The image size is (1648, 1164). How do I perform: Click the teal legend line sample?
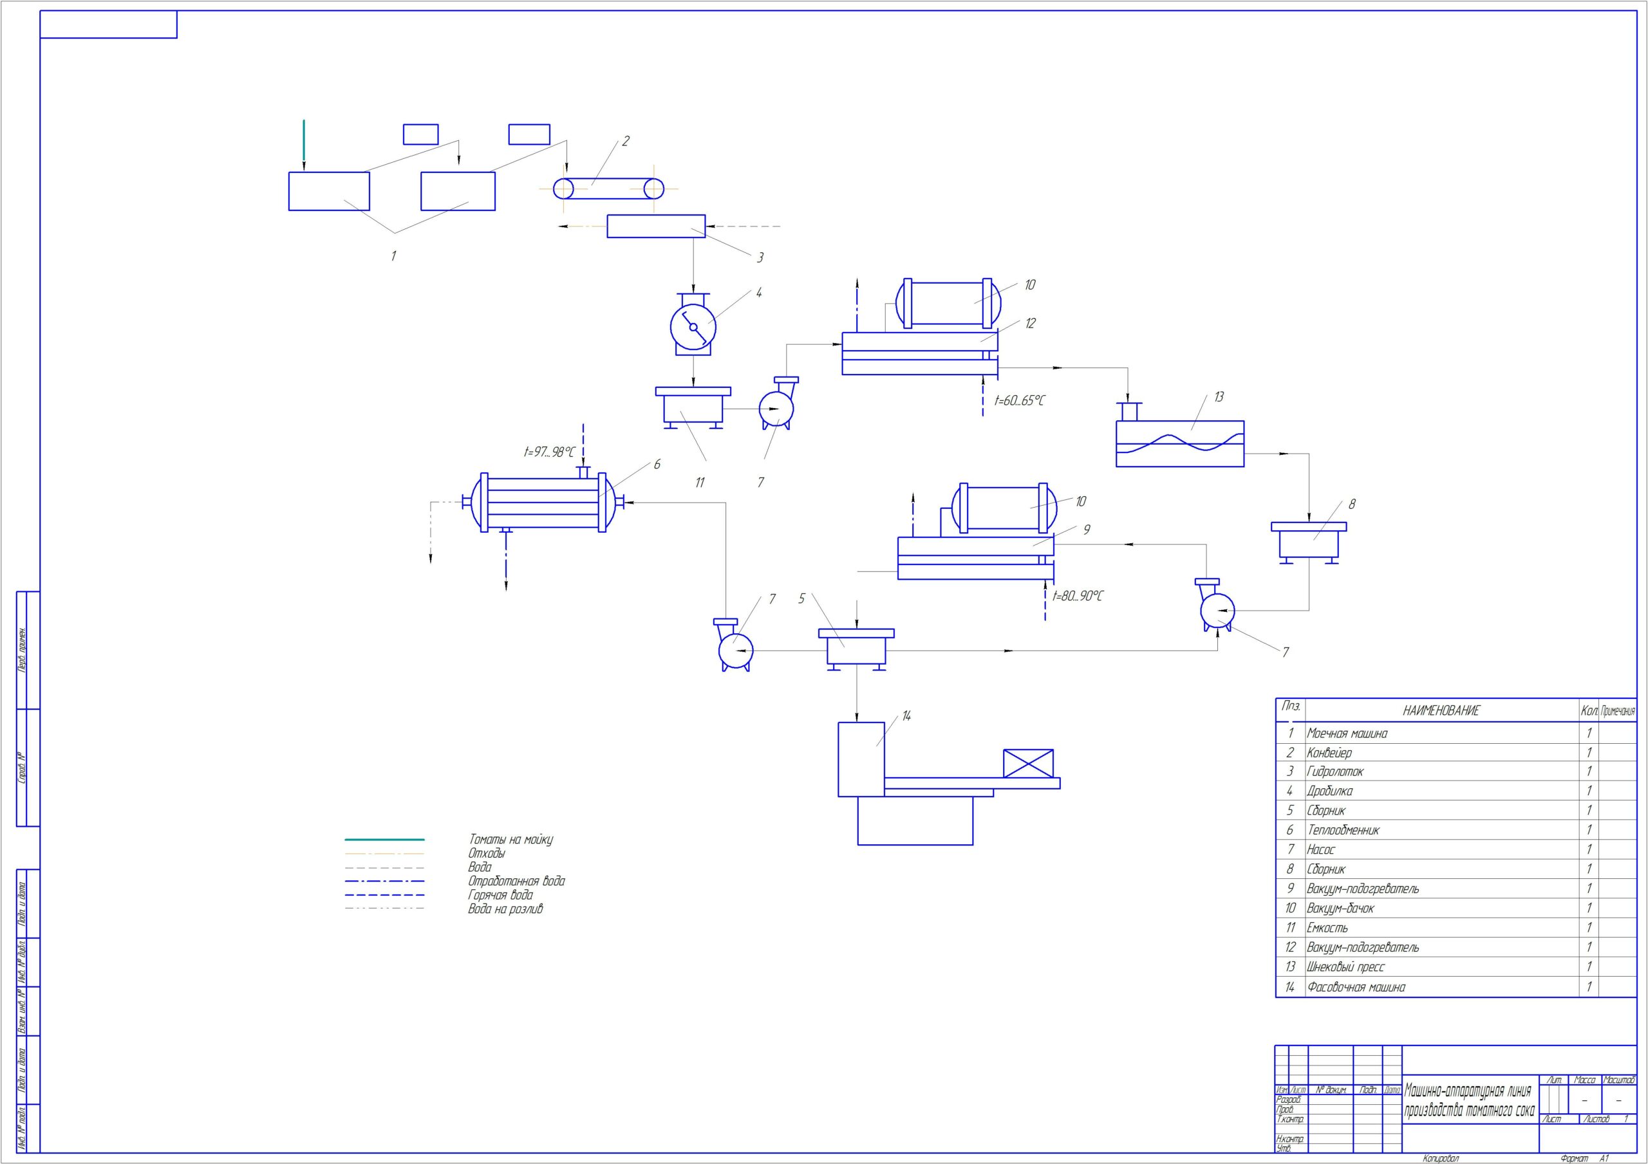coord(385,839)
